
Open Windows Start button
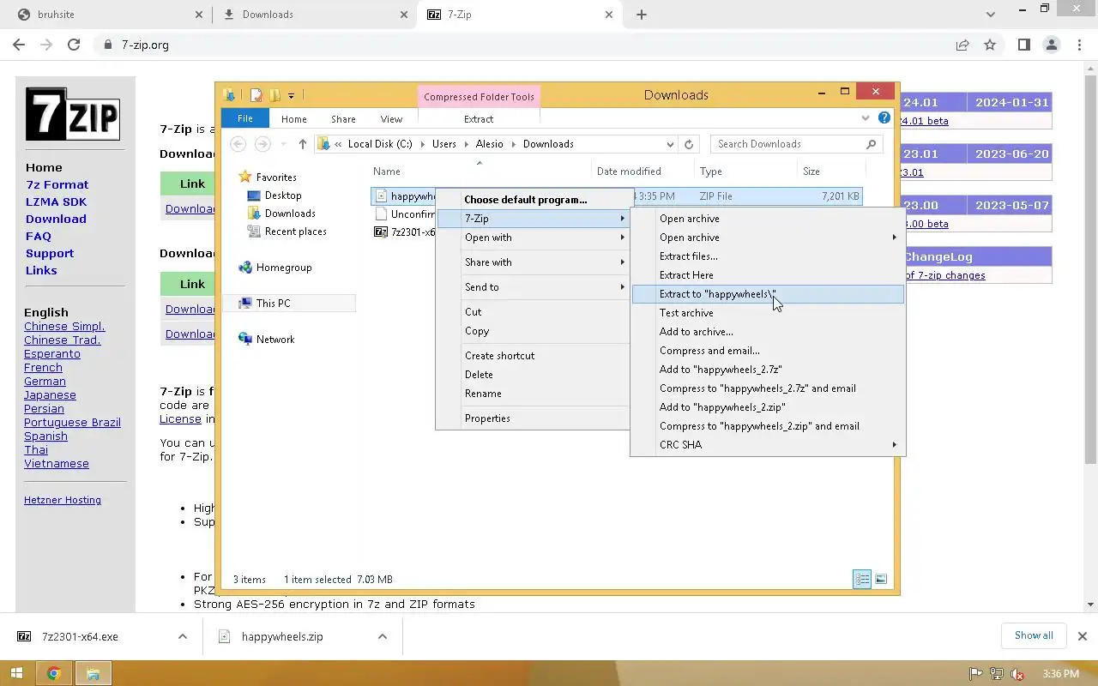tap(16, 674)
